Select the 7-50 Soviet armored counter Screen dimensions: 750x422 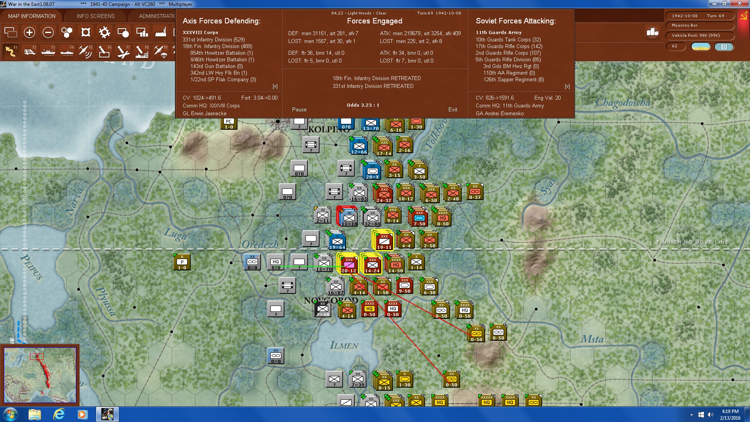click(419, 217)
